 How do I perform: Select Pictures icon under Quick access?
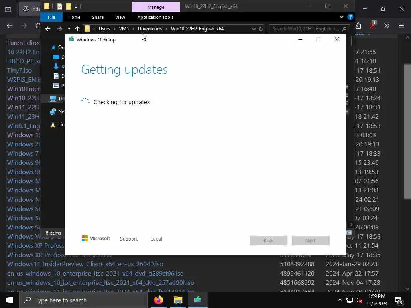tap(56, 86)
